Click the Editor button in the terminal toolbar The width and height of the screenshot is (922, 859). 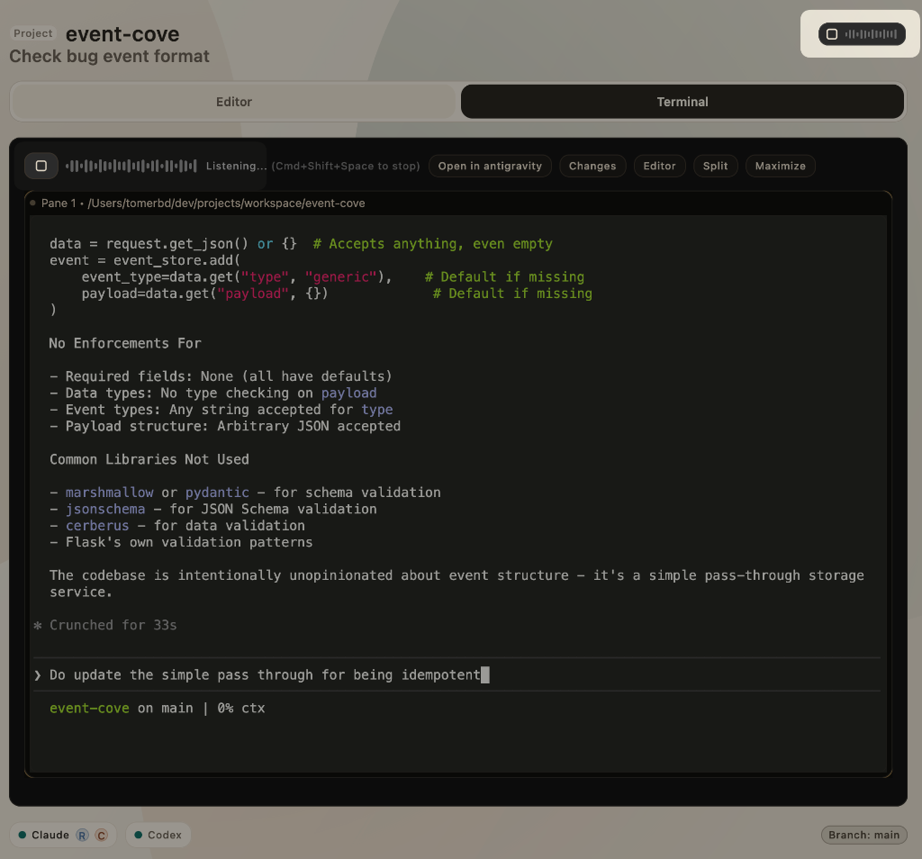[659, 166]
